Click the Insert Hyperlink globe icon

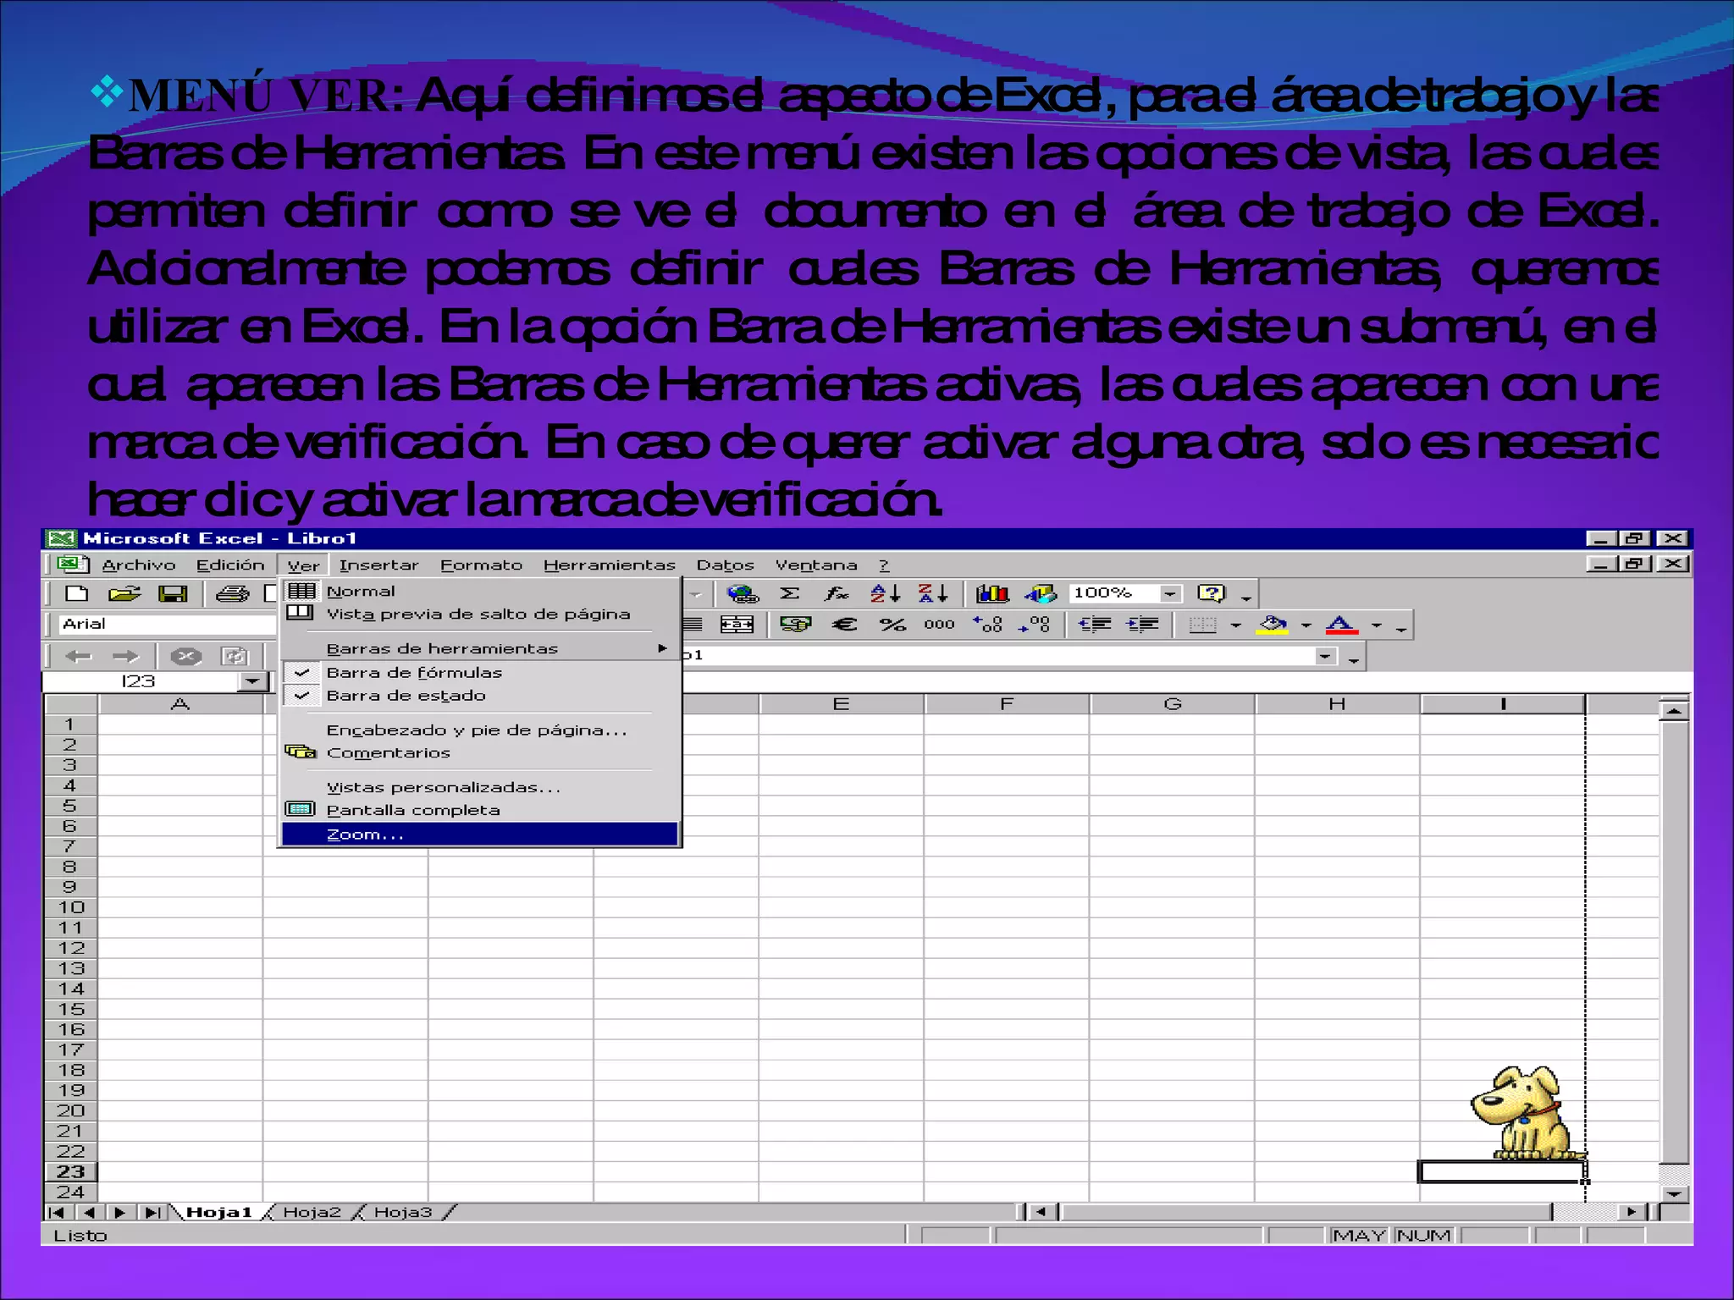pyautogui.click(x=743, y=593)
